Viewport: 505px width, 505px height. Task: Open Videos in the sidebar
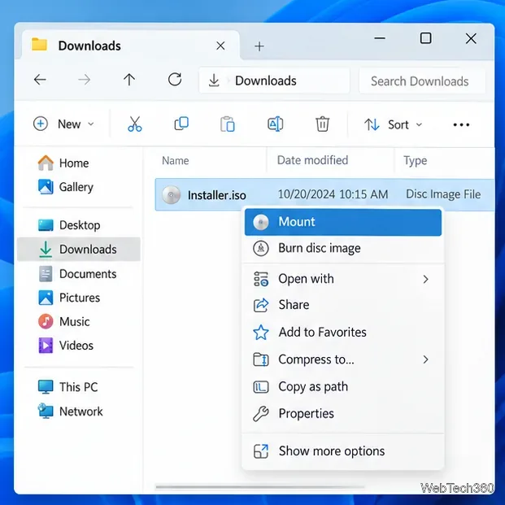[66, 346]
